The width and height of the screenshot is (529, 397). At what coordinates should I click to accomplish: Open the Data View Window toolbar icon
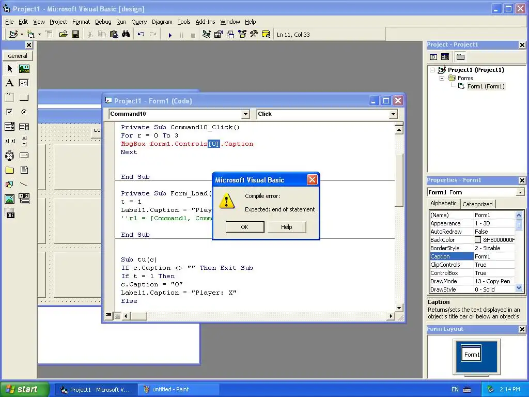(x=266, y=34)
